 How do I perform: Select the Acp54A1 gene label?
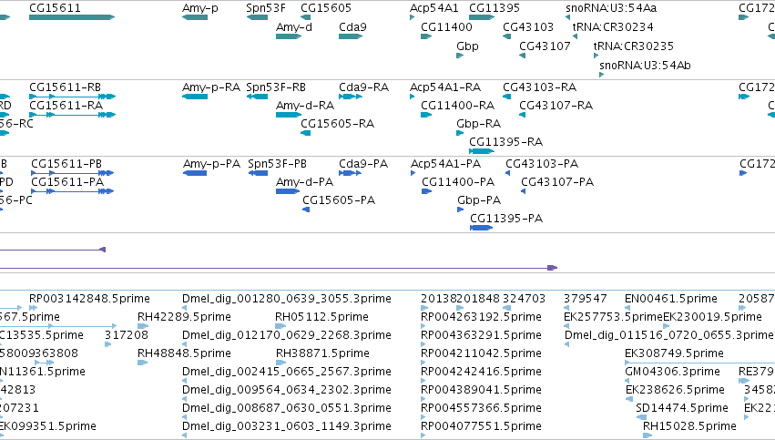pyautogui.click(x=434, y=8)
